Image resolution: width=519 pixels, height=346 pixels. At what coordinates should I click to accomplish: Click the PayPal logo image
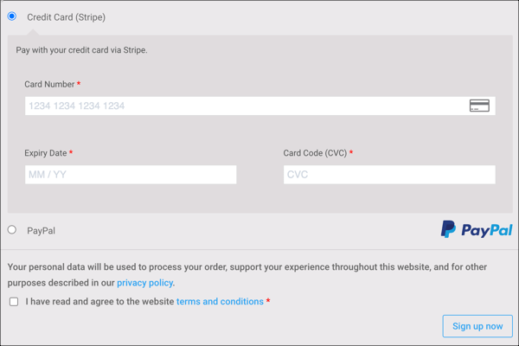477,229
